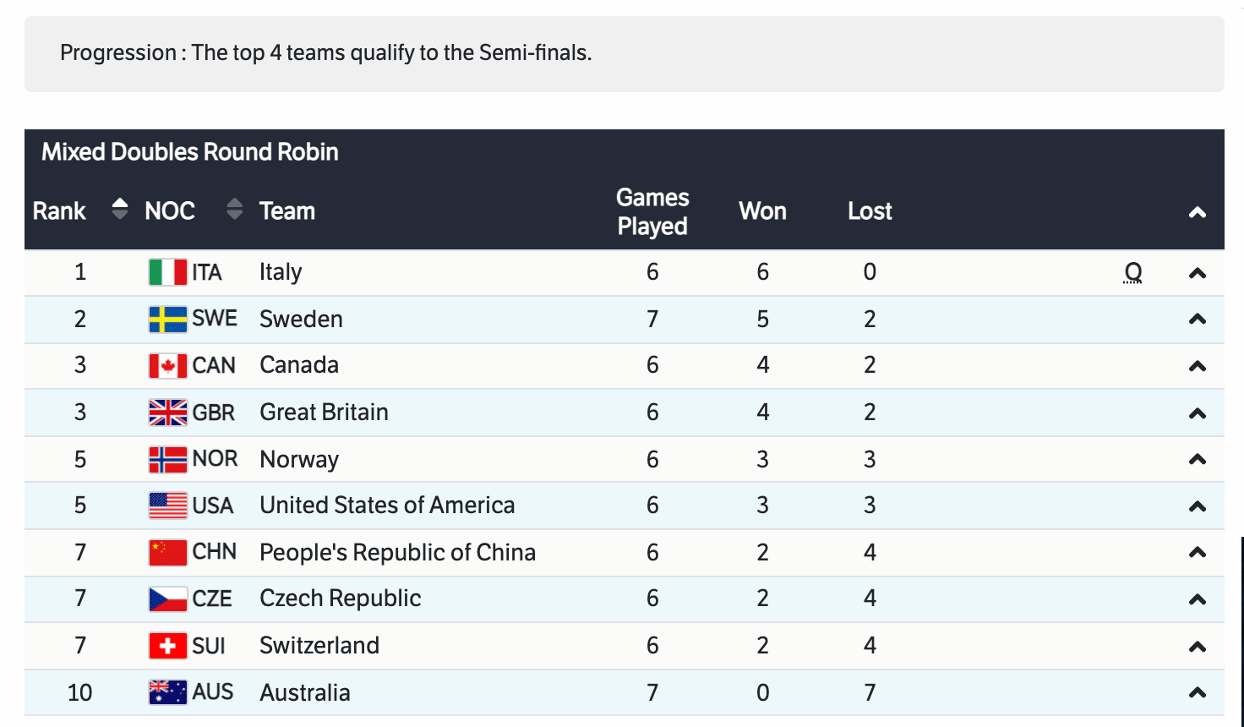Click the Won column header
The image size is (1244, 727).
coord(762,211)
